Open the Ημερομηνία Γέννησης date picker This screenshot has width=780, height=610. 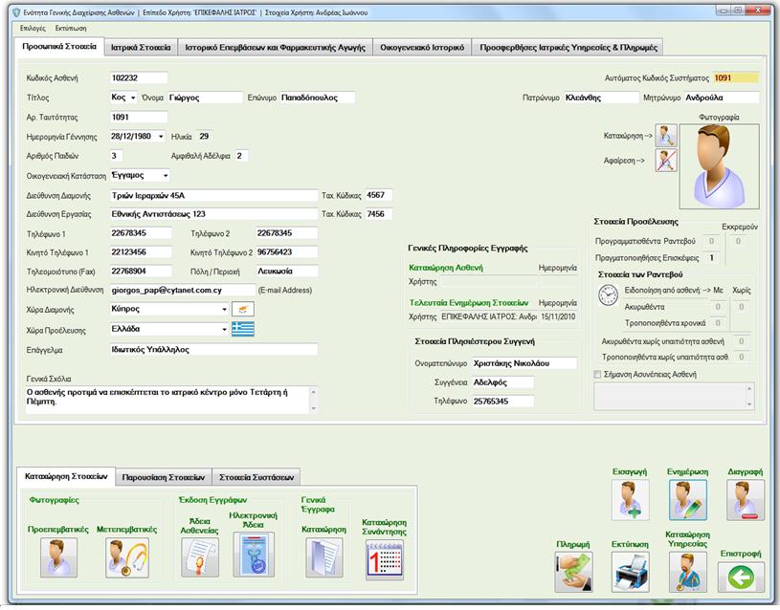[159, 137]
